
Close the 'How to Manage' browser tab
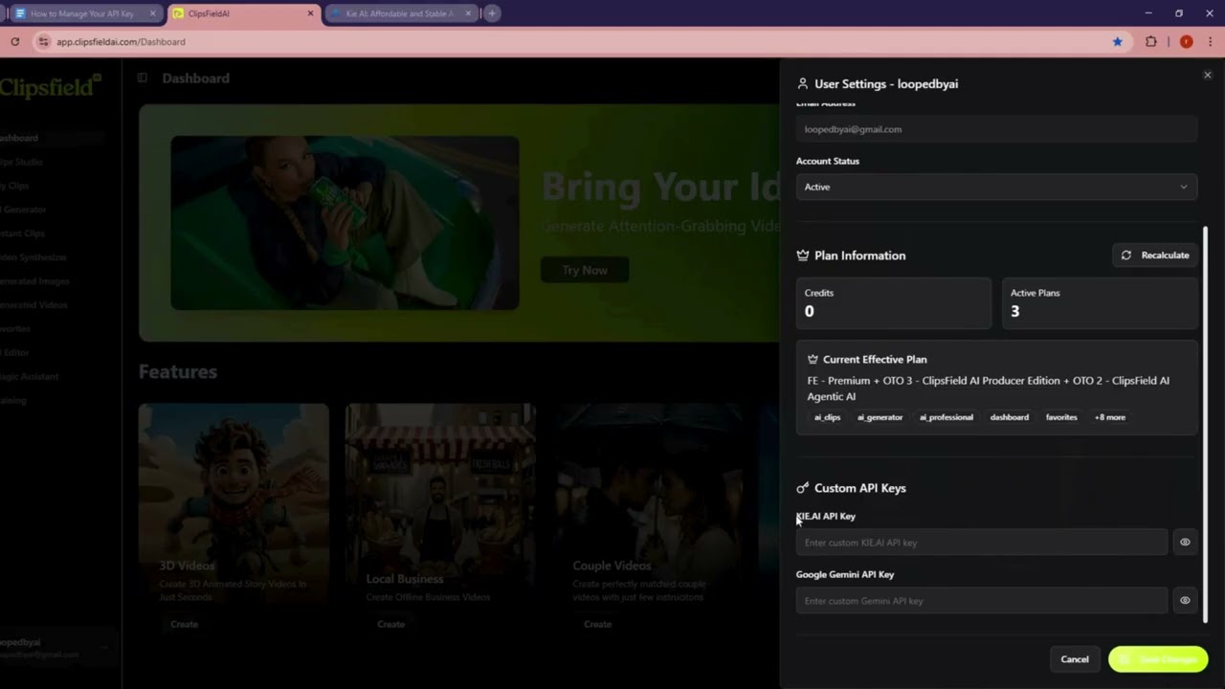tap(154, 13)
